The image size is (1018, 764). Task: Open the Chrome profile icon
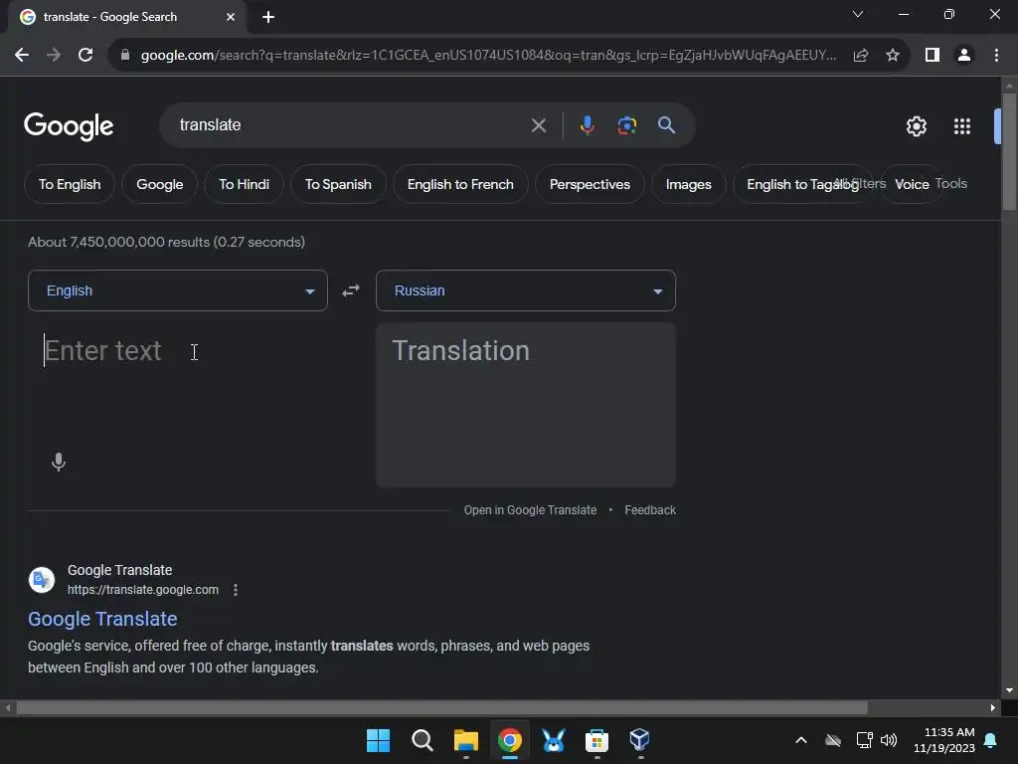click(964, 56)
